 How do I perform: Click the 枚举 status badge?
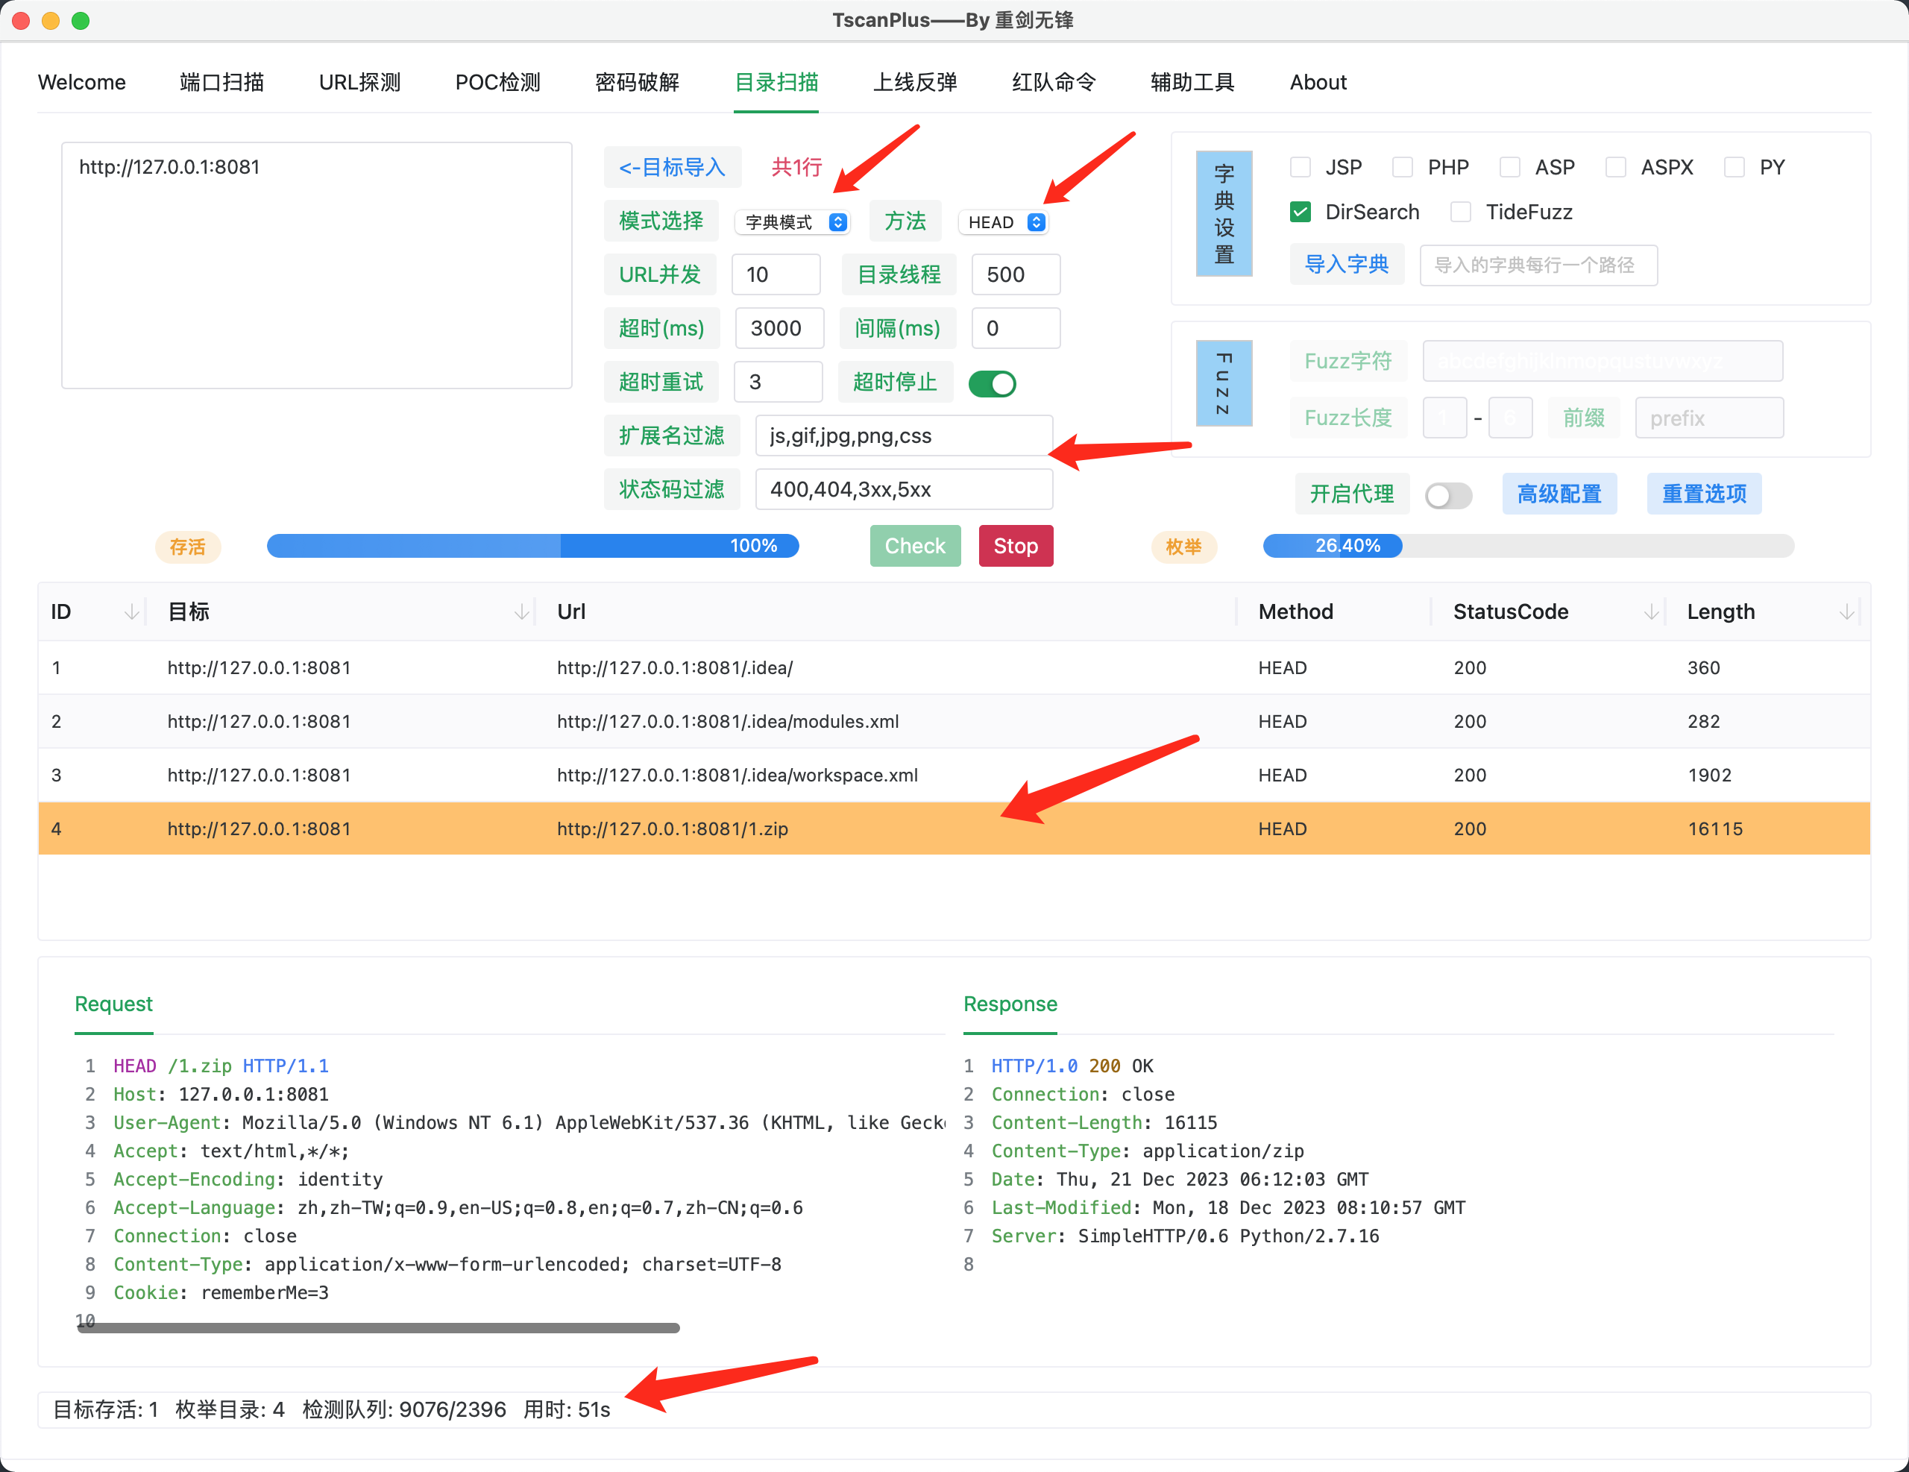[x=1183, y=547]
